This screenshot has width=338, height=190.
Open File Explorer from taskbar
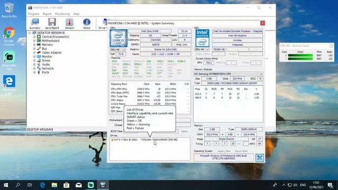(x=54, y=185)
